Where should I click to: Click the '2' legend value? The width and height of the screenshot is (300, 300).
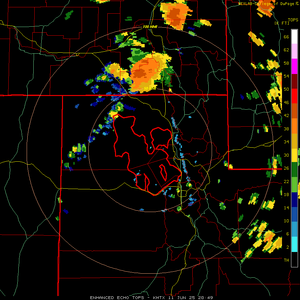click(288, 247)
